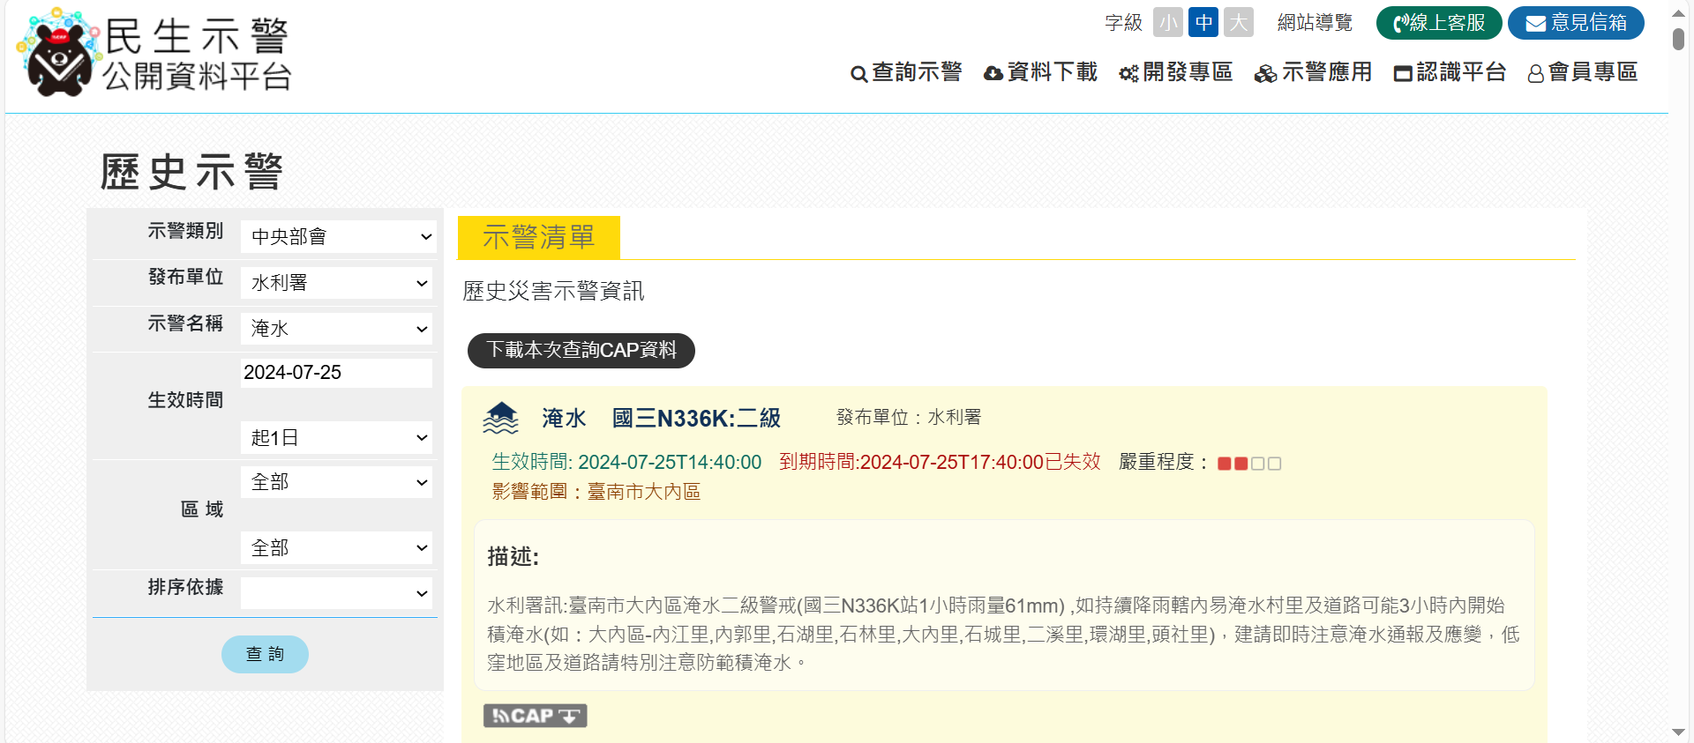Set font size to small 小
The height and width of the screenshot is (743, 1694).
pos(1168,22)
